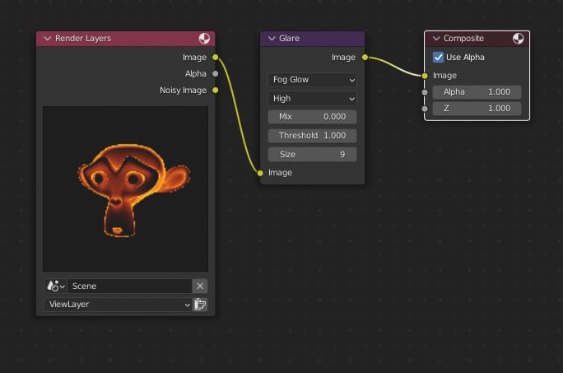Screen dimensions: 563x373
Task: Open the ViewLayer dropdown
Action: coord(117,305)
